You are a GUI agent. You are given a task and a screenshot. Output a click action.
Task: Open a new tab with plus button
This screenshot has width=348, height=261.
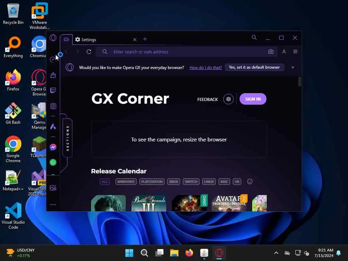pyautogui.click(x=145, y=39)
